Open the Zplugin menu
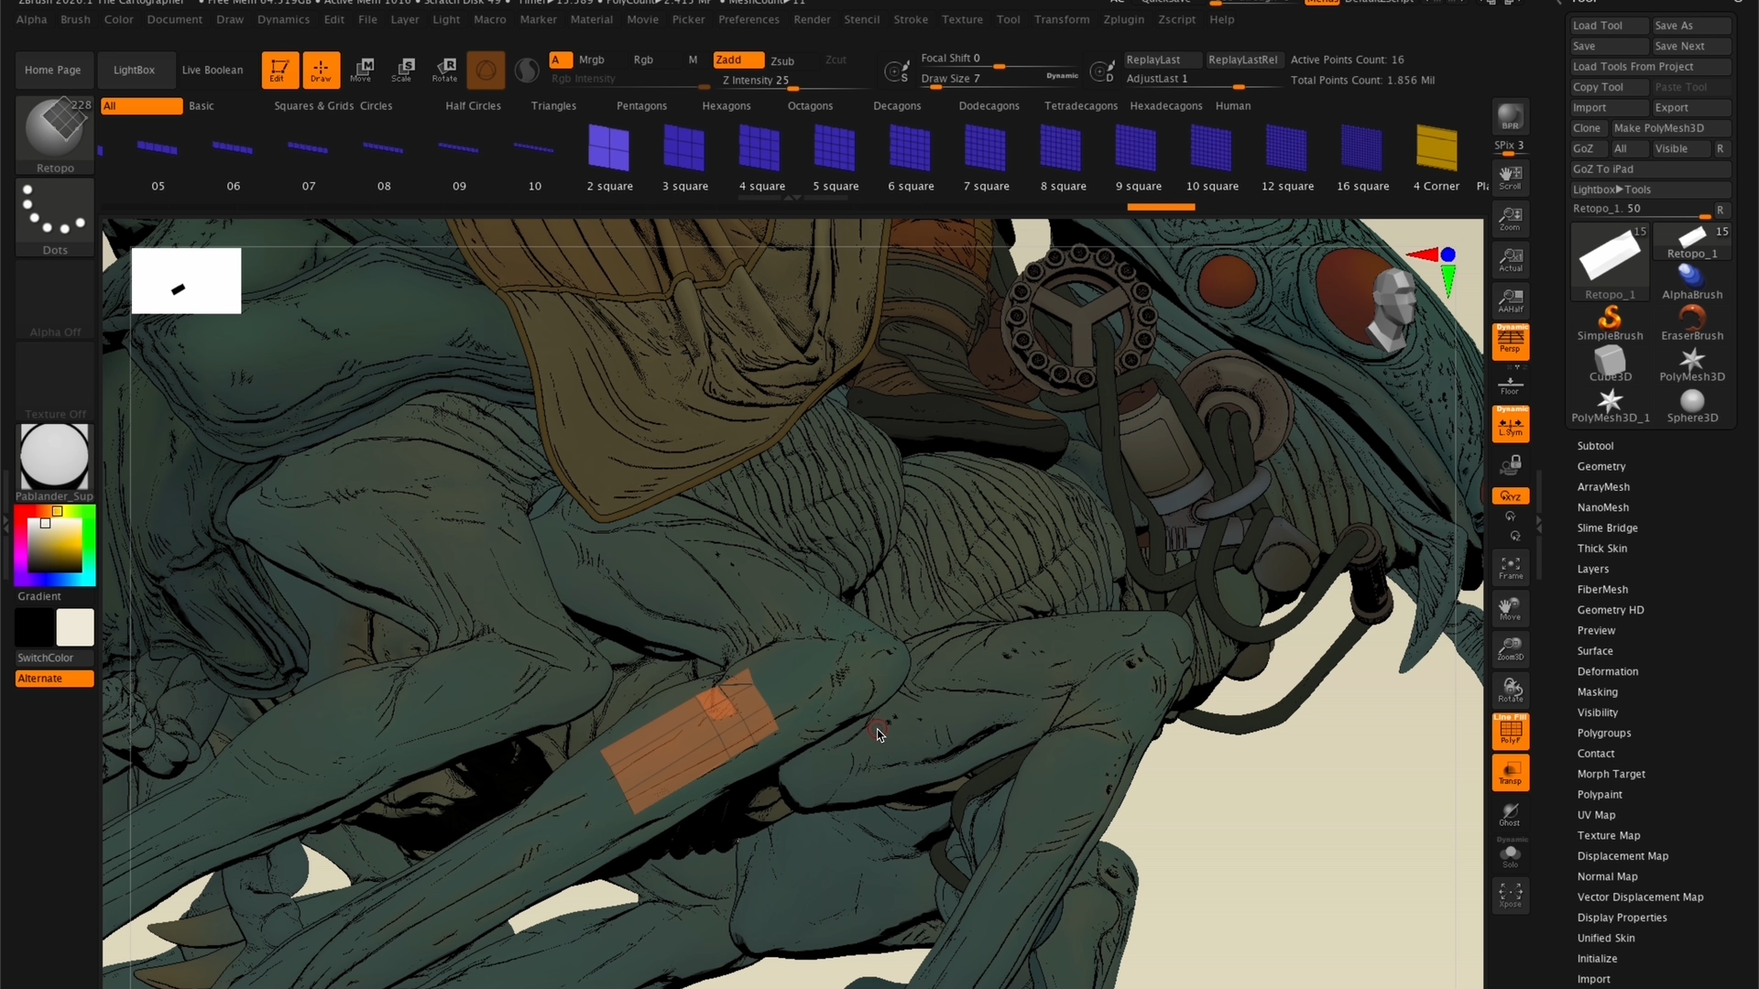Screen dimensions: 1759x989 (x=1123, y=19)
